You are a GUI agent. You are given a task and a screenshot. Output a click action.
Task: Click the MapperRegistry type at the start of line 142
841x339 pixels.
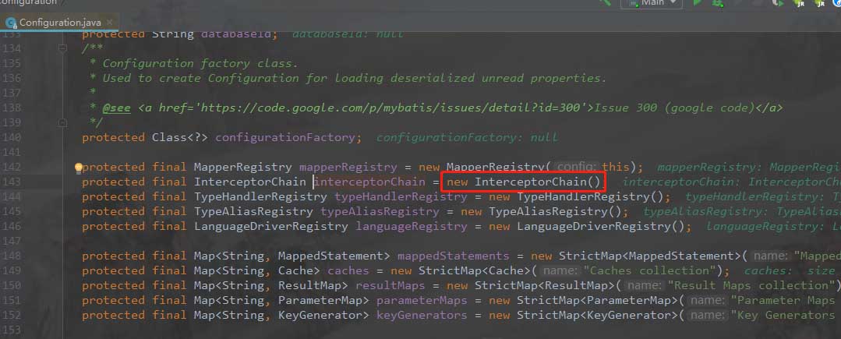click(x=243, y=168)
